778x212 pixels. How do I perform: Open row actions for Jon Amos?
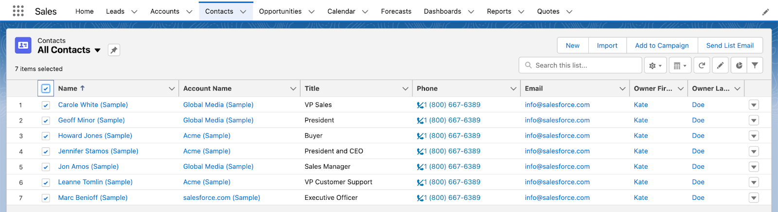point(754,167)
